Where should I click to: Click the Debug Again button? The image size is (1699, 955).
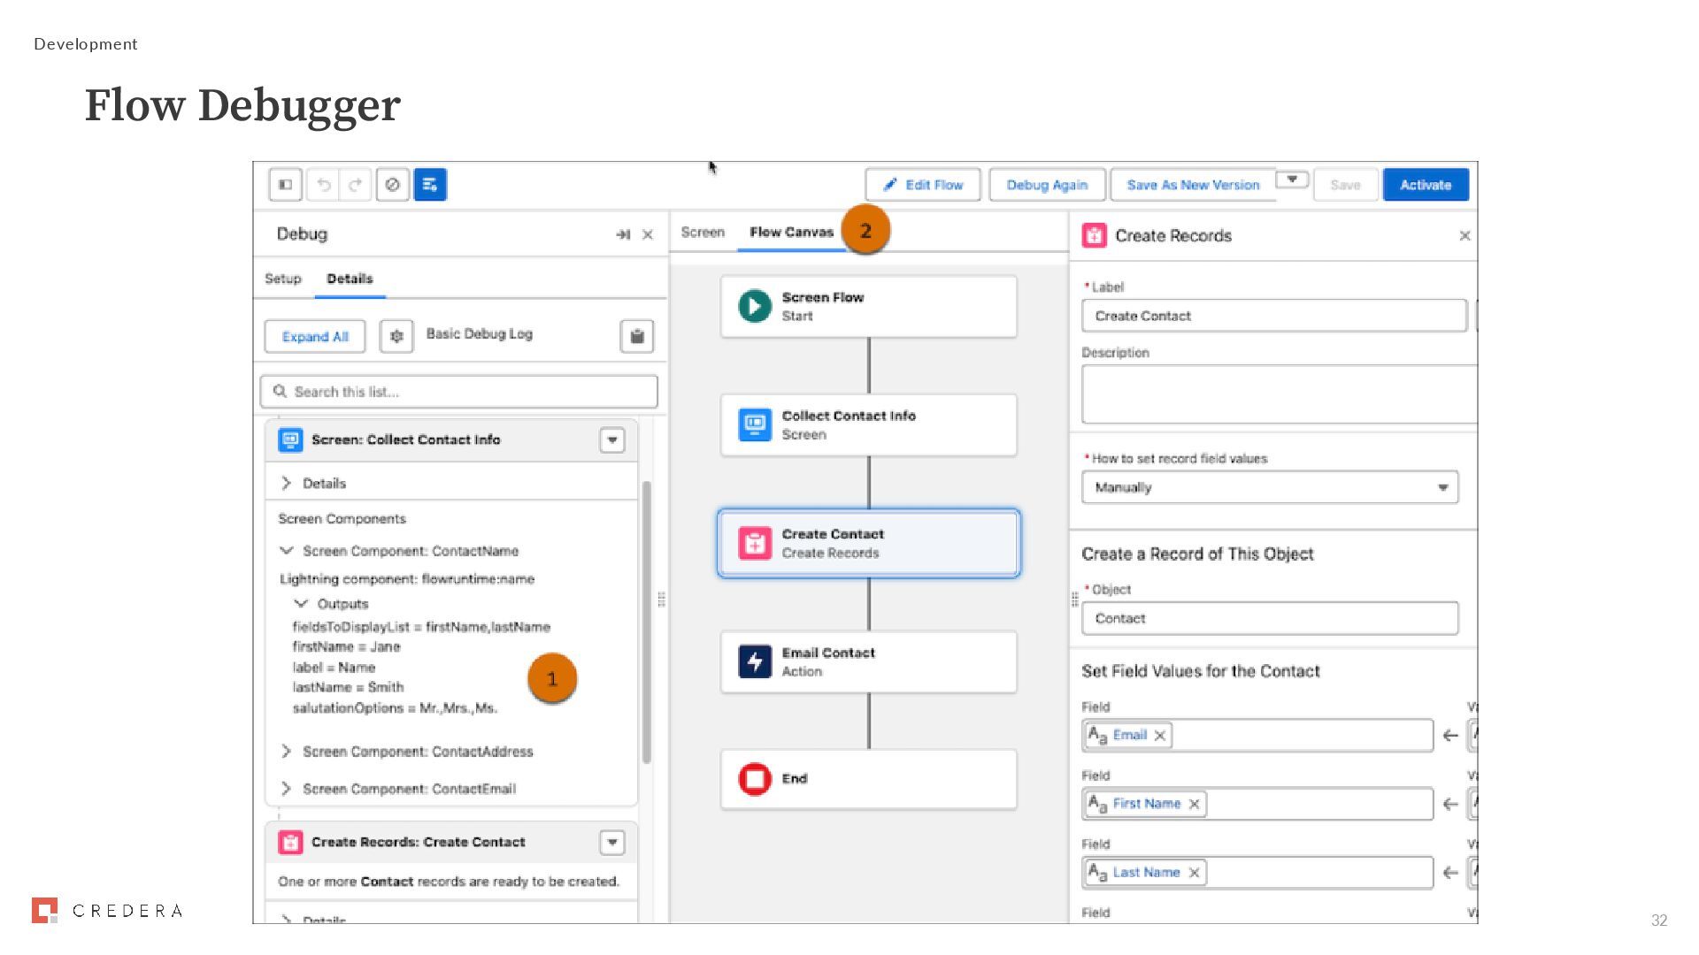(x=1047, y=185)
